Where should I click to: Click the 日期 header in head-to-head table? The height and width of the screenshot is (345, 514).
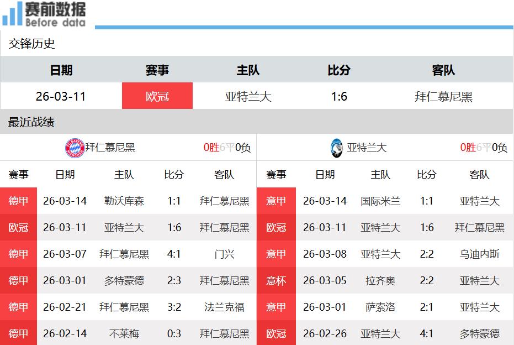click(61, 70)
